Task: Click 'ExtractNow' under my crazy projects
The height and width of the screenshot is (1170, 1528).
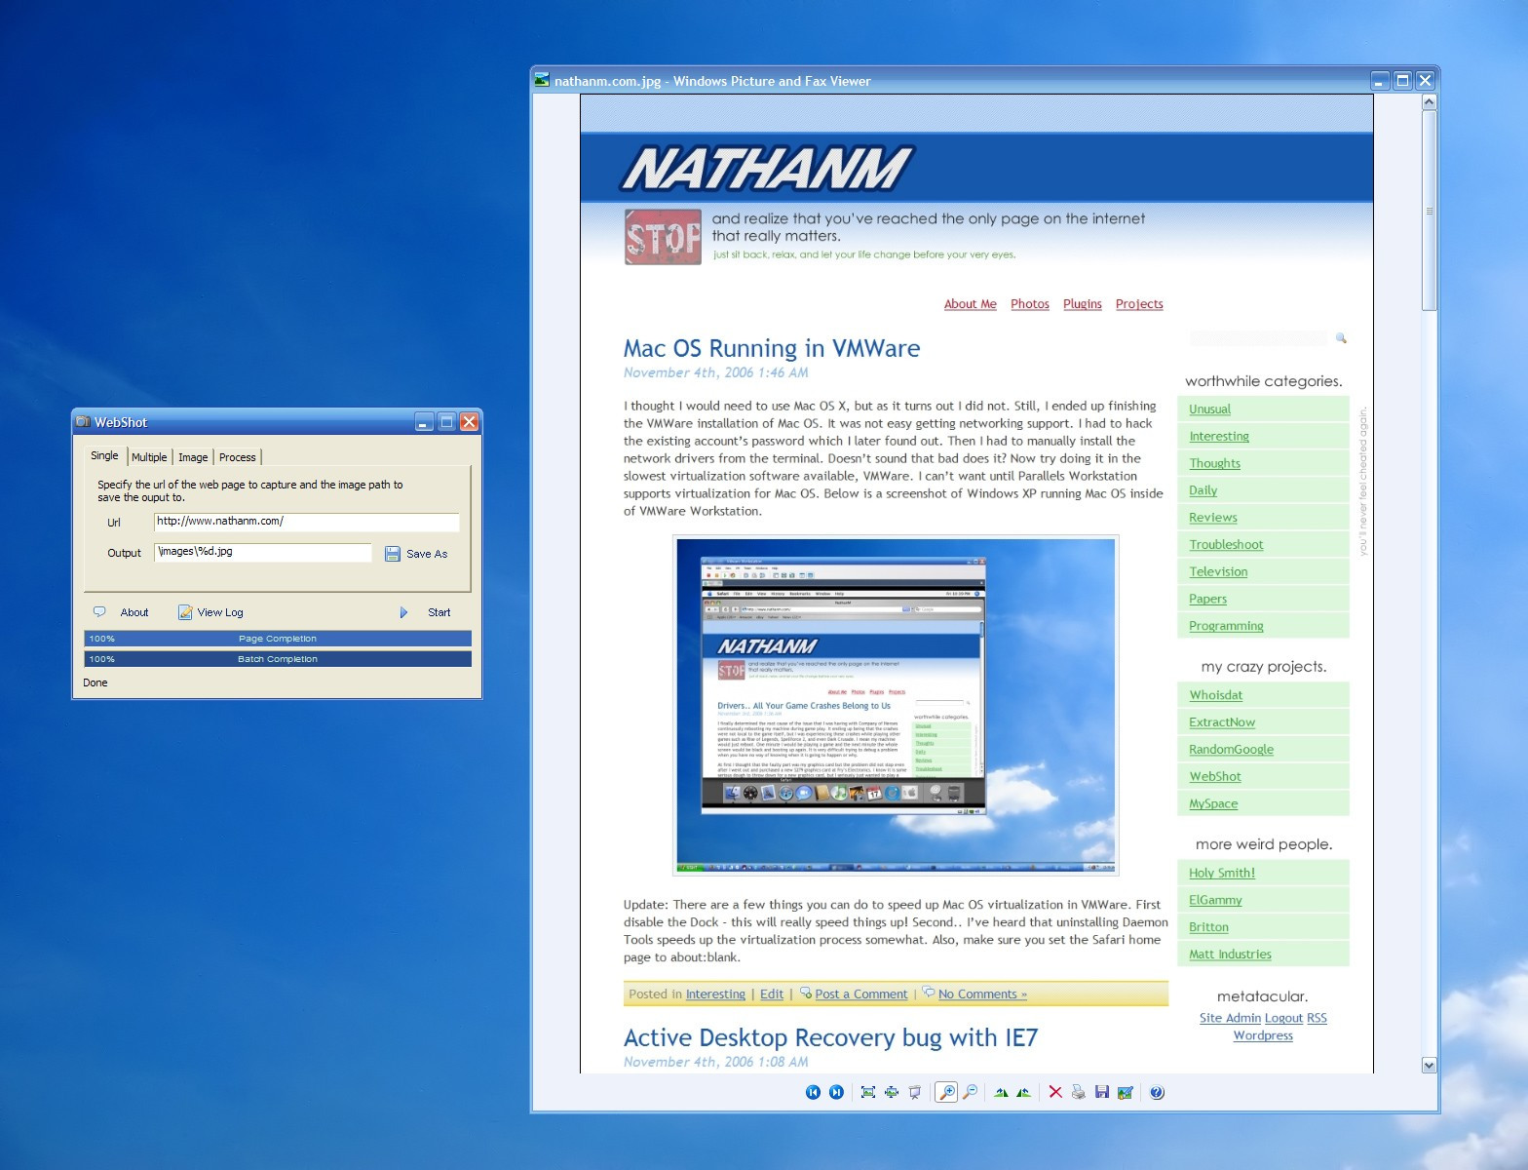Action: coord(1222,722)
